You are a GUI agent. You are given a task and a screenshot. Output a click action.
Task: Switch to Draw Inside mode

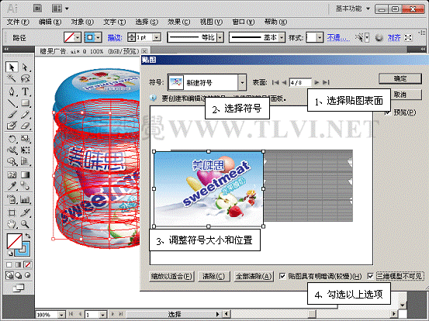pos(27,275)
